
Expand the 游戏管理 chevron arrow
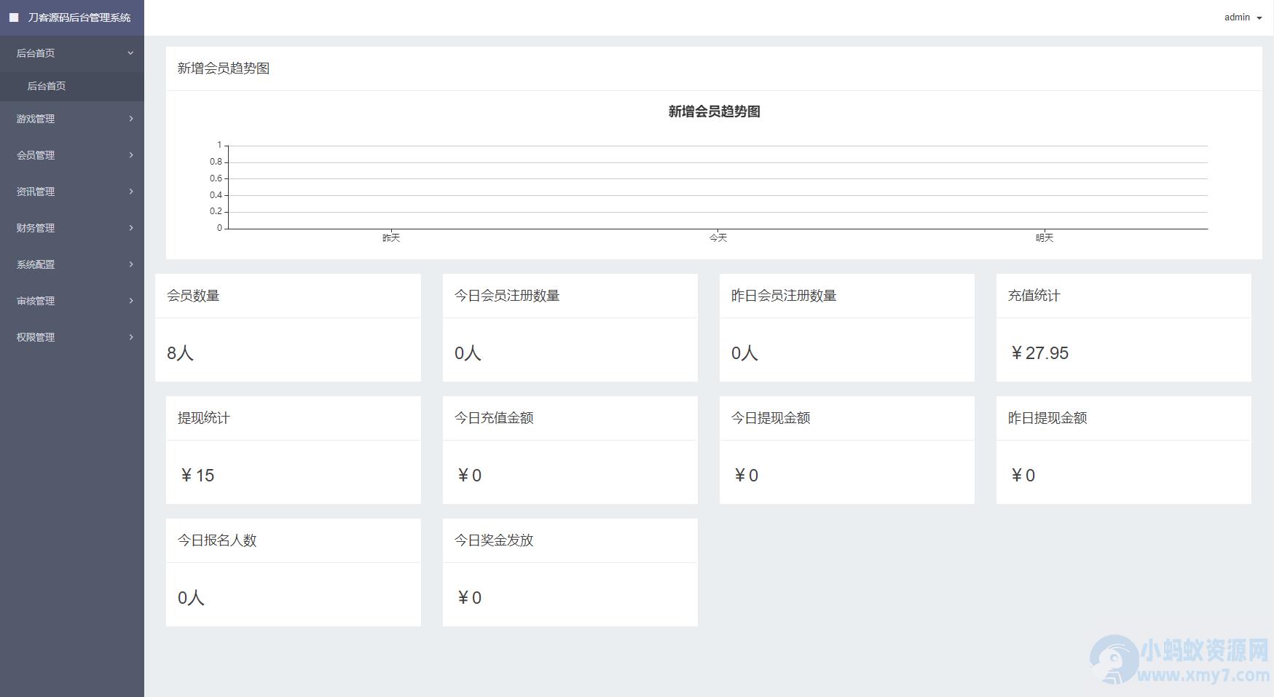[131, 118]
